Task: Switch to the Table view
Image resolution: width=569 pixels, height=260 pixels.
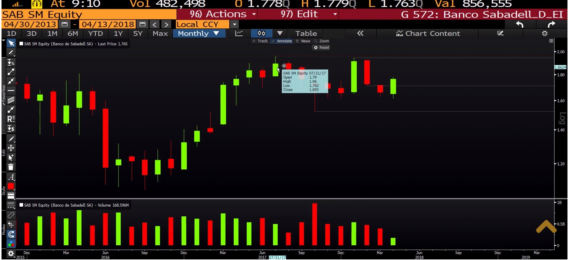Action: coord(306,33)
